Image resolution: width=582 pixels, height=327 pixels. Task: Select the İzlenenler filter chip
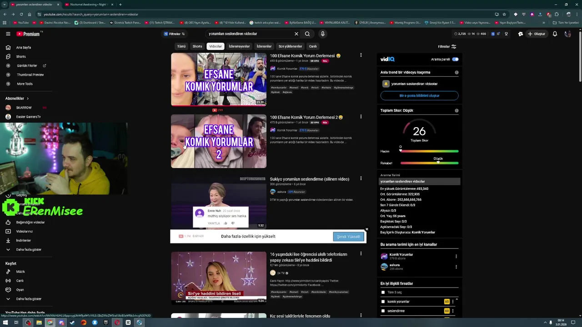coord(264,46)
